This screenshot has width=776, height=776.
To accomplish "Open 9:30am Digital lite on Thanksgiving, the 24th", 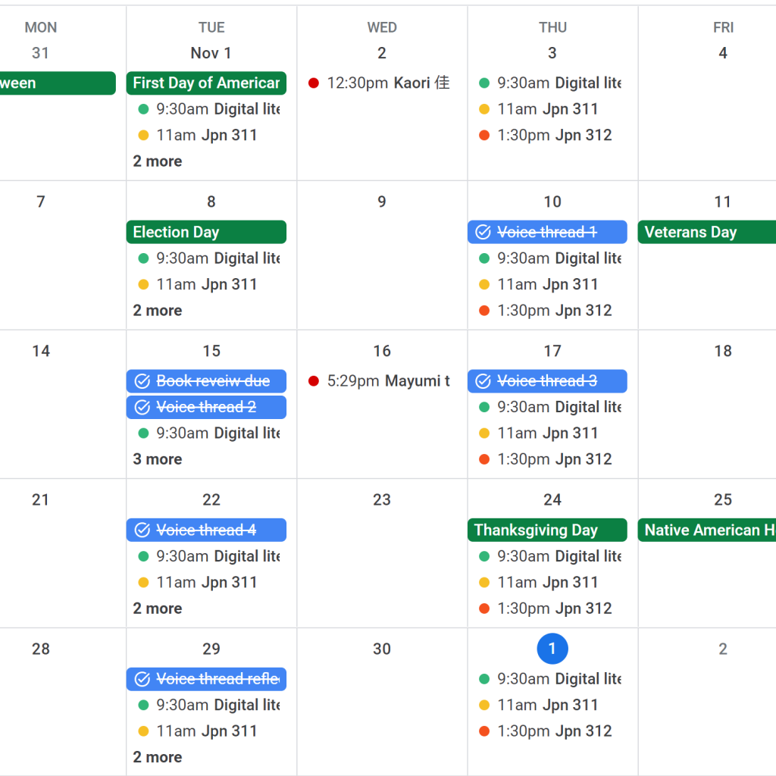I will coord(550,556).
